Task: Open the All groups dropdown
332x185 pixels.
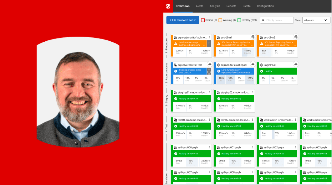Action: 316,20
